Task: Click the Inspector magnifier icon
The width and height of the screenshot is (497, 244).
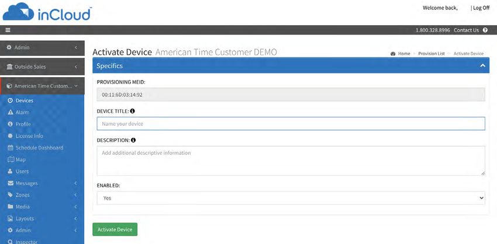Action: pyautogui.click(x=10, y=242)
